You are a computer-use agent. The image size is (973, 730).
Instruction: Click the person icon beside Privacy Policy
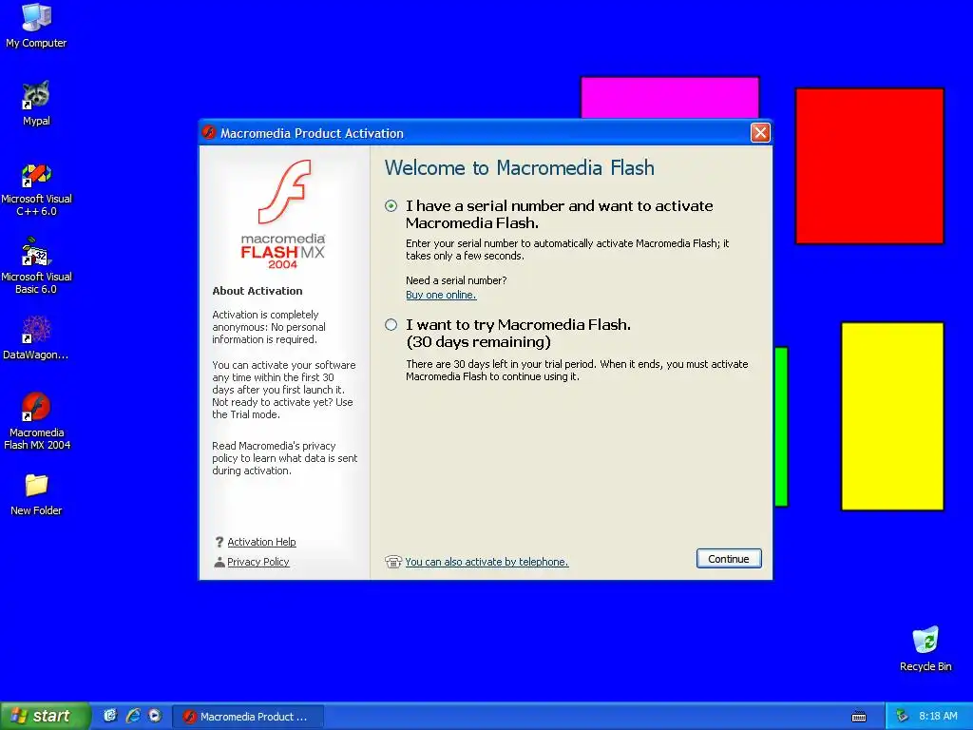[219, 562]
